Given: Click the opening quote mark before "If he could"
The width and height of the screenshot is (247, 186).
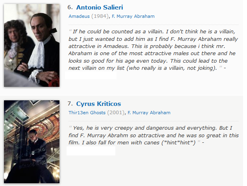Looking at the screenshot, I should pos(71,31).
